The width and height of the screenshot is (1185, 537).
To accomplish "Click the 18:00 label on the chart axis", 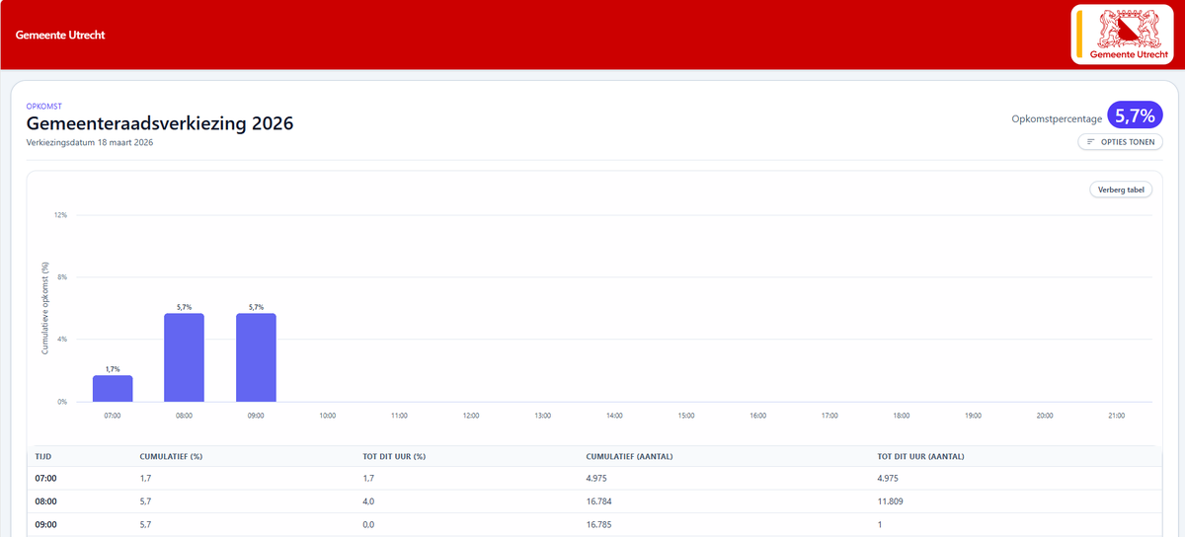I will 901,416.
